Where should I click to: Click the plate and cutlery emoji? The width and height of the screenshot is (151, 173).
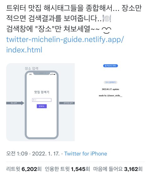point(107,18)
